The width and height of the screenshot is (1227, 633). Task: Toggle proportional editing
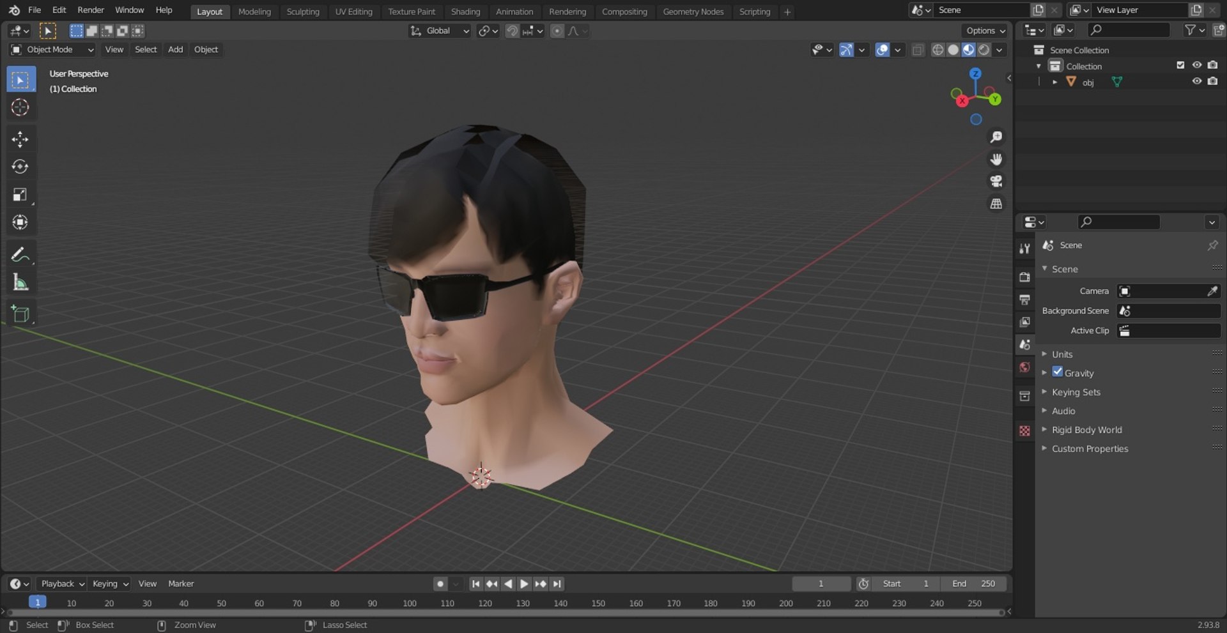(557, 31)
